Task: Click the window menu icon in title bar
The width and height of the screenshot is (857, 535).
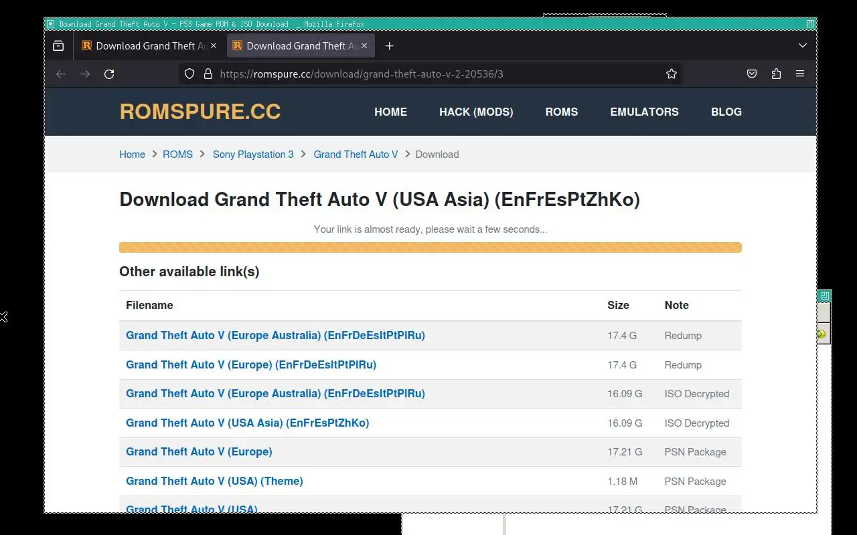Action: click(50, 24)
